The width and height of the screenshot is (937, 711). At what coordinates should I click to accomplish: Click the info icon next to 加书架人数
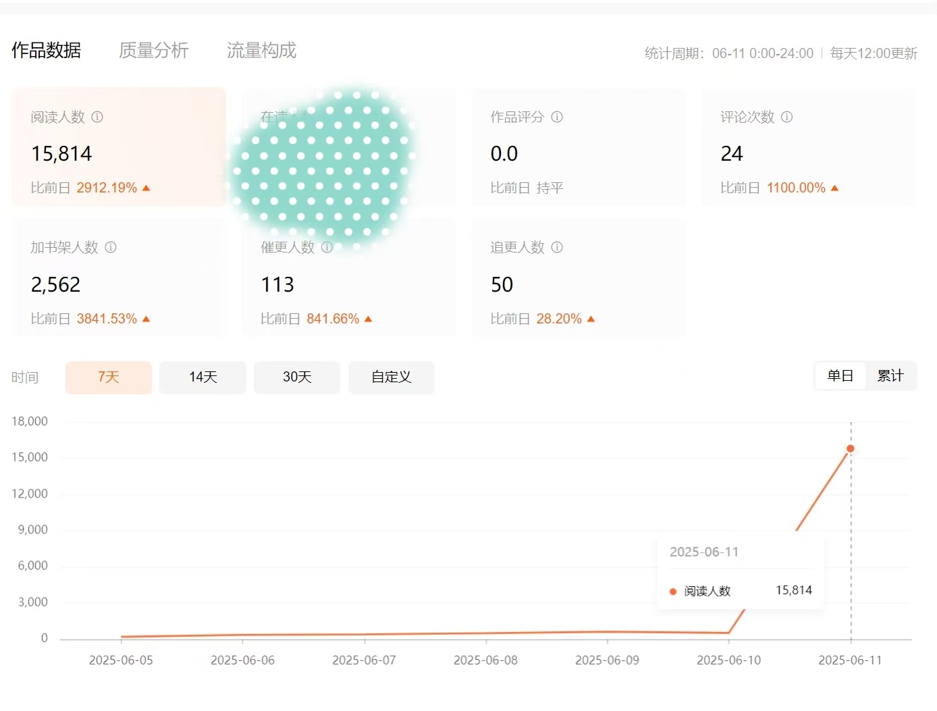point(111,247)
